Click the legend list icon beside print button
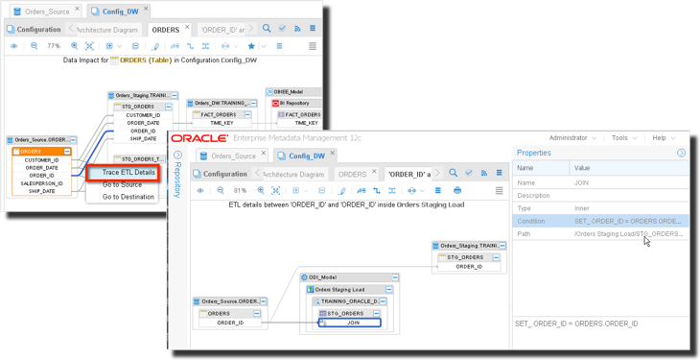The image size is (700, 360). click(x=438, y=190)
